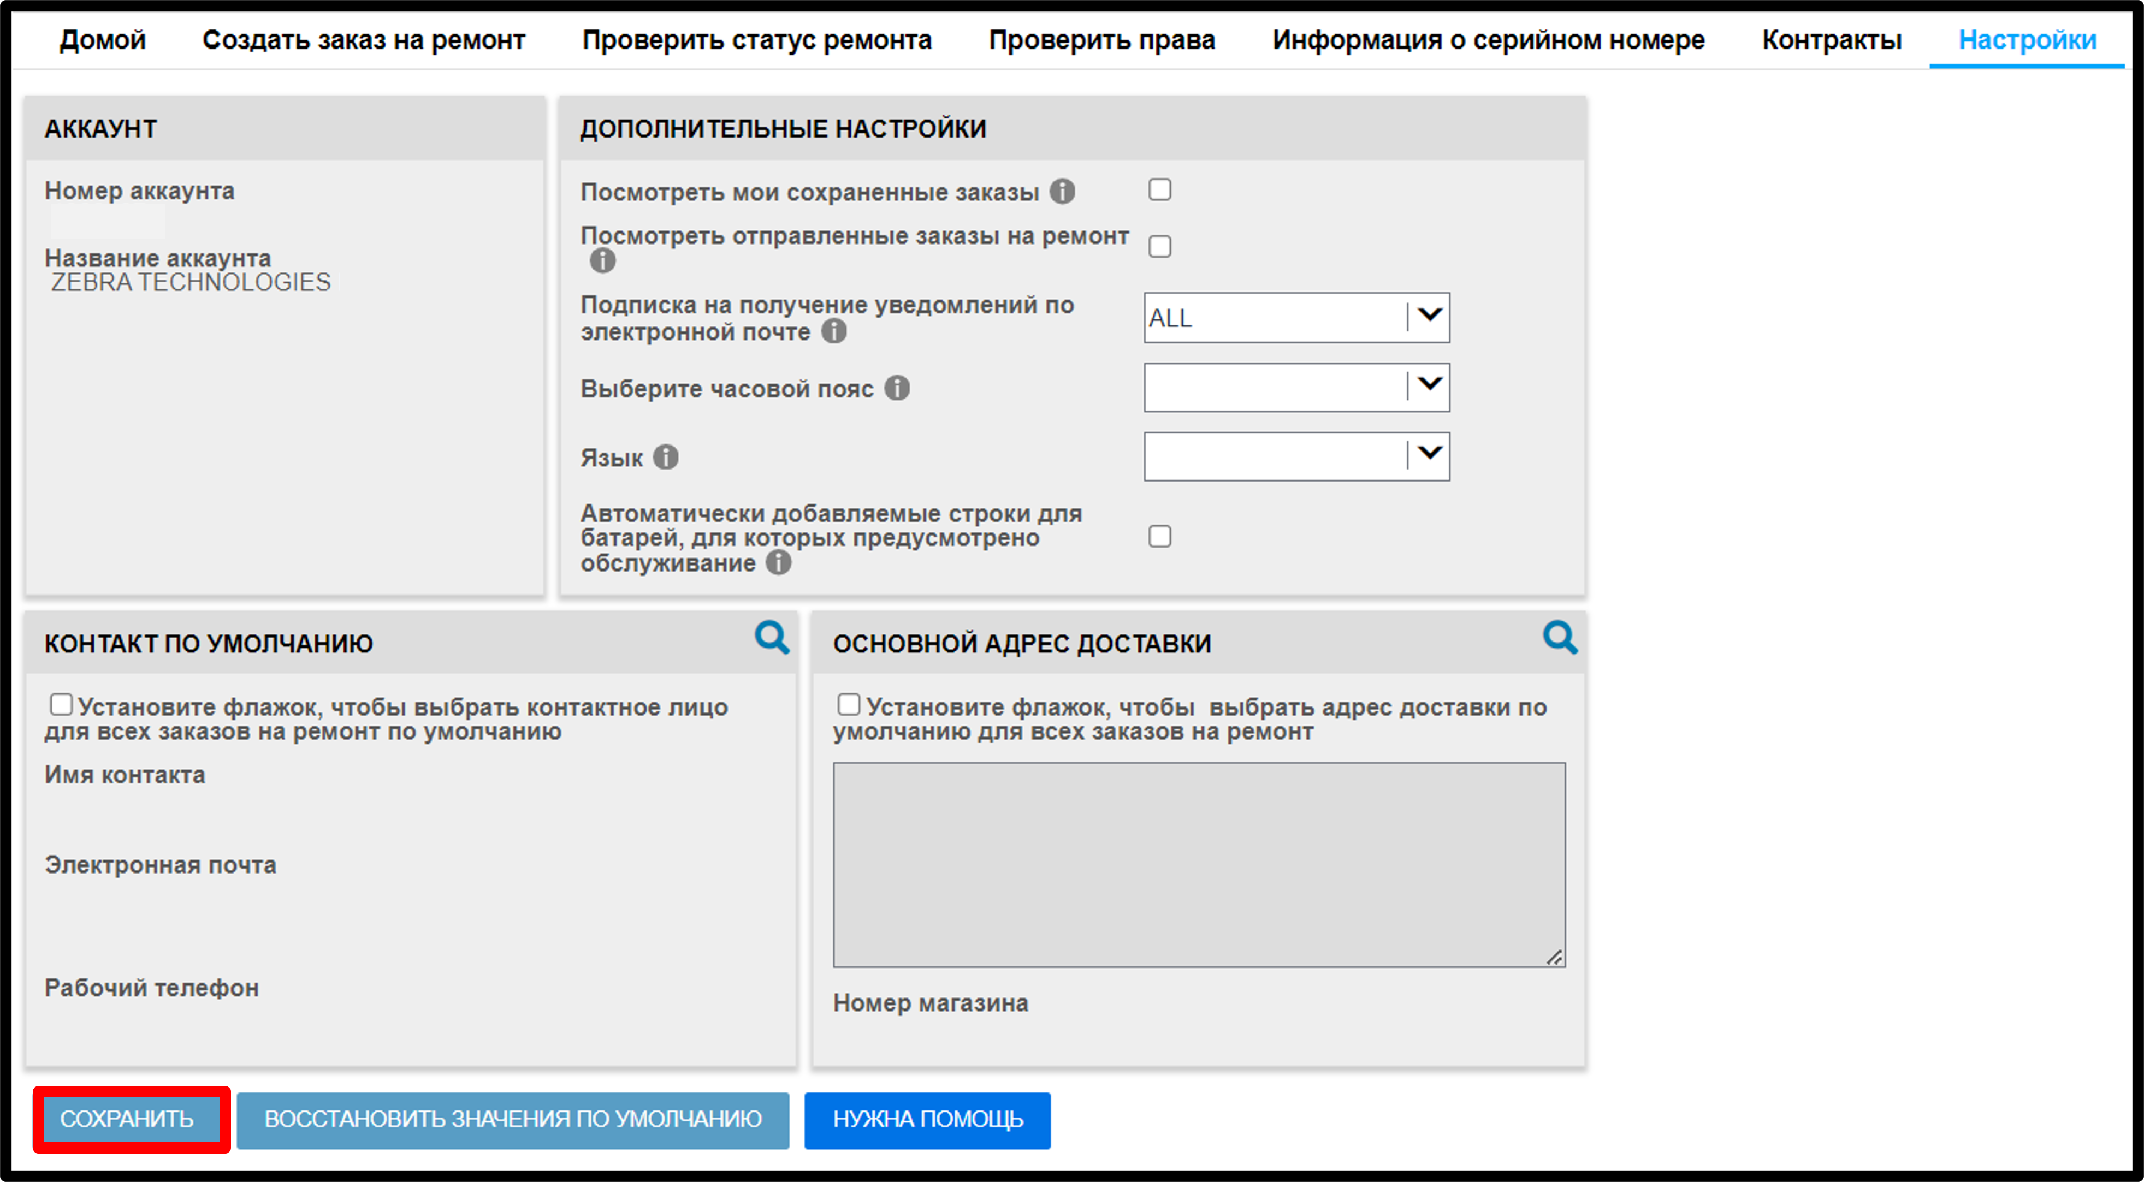Click the Нужна помощь button
Image resolution: width=2144 pixels, height=1182 pixels.
click(x=927, y=1120)
